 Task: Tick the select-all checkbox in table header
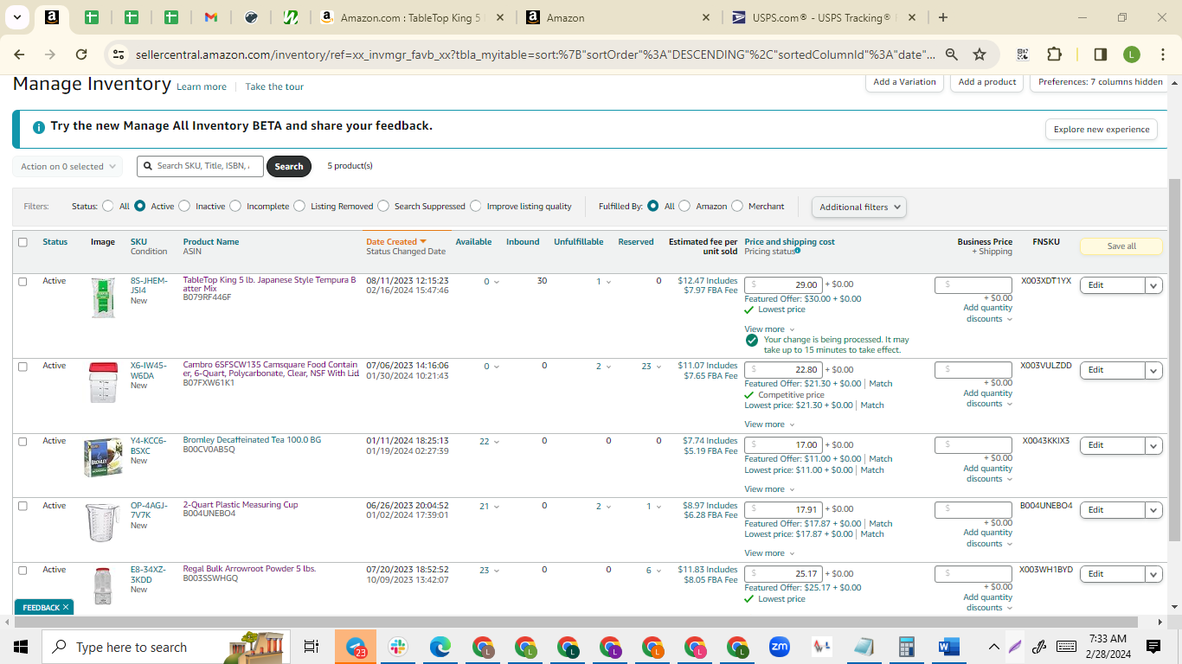[22, 242]
